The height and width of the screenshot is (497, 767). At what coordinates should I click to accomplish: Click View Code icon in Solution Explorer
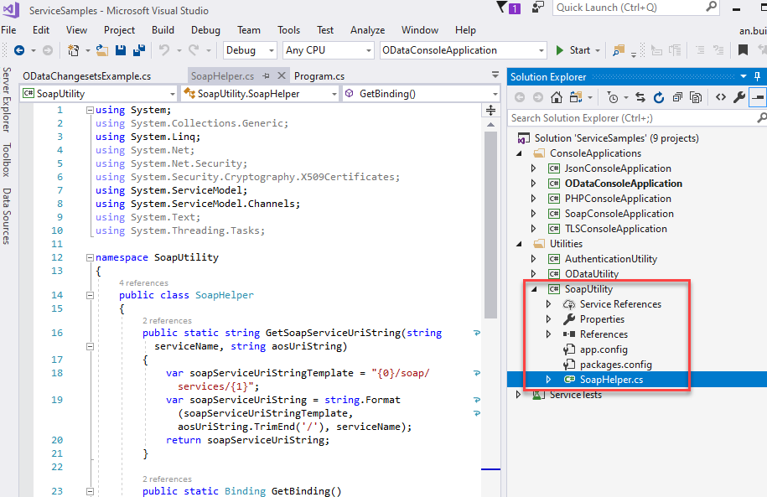click(x=721, y=97)
